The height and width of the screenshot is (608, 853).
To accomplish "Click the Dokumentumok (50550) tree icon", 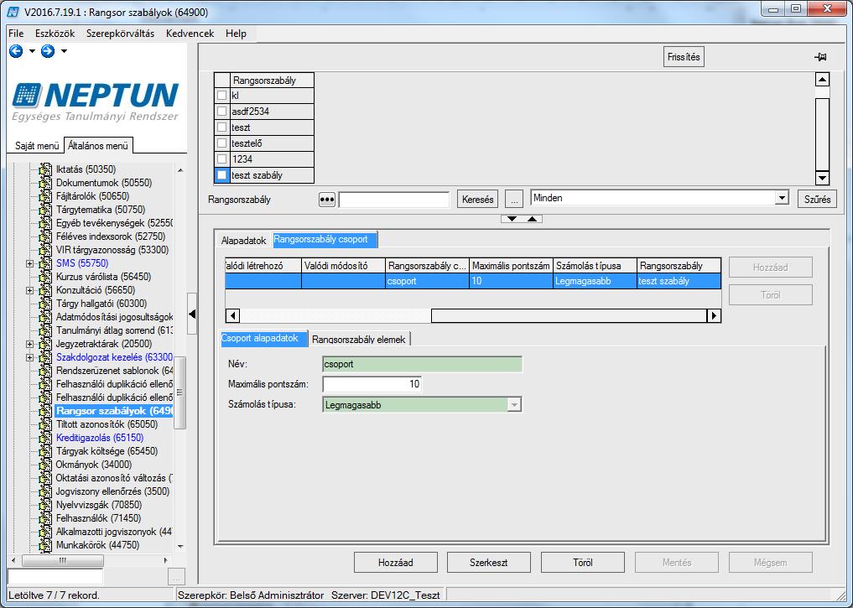I will (45, 183).
